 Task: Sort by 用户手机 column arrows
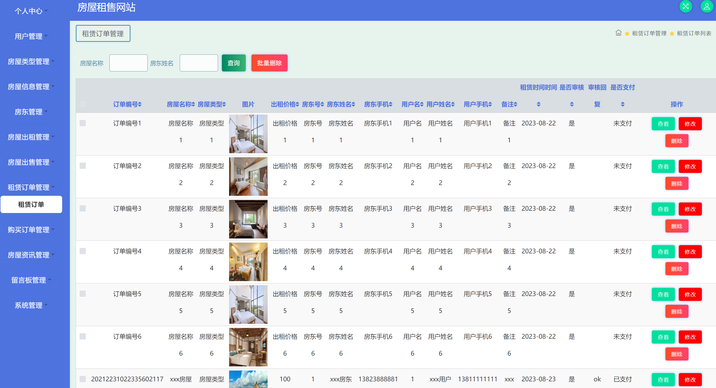(x=490, y=104)
